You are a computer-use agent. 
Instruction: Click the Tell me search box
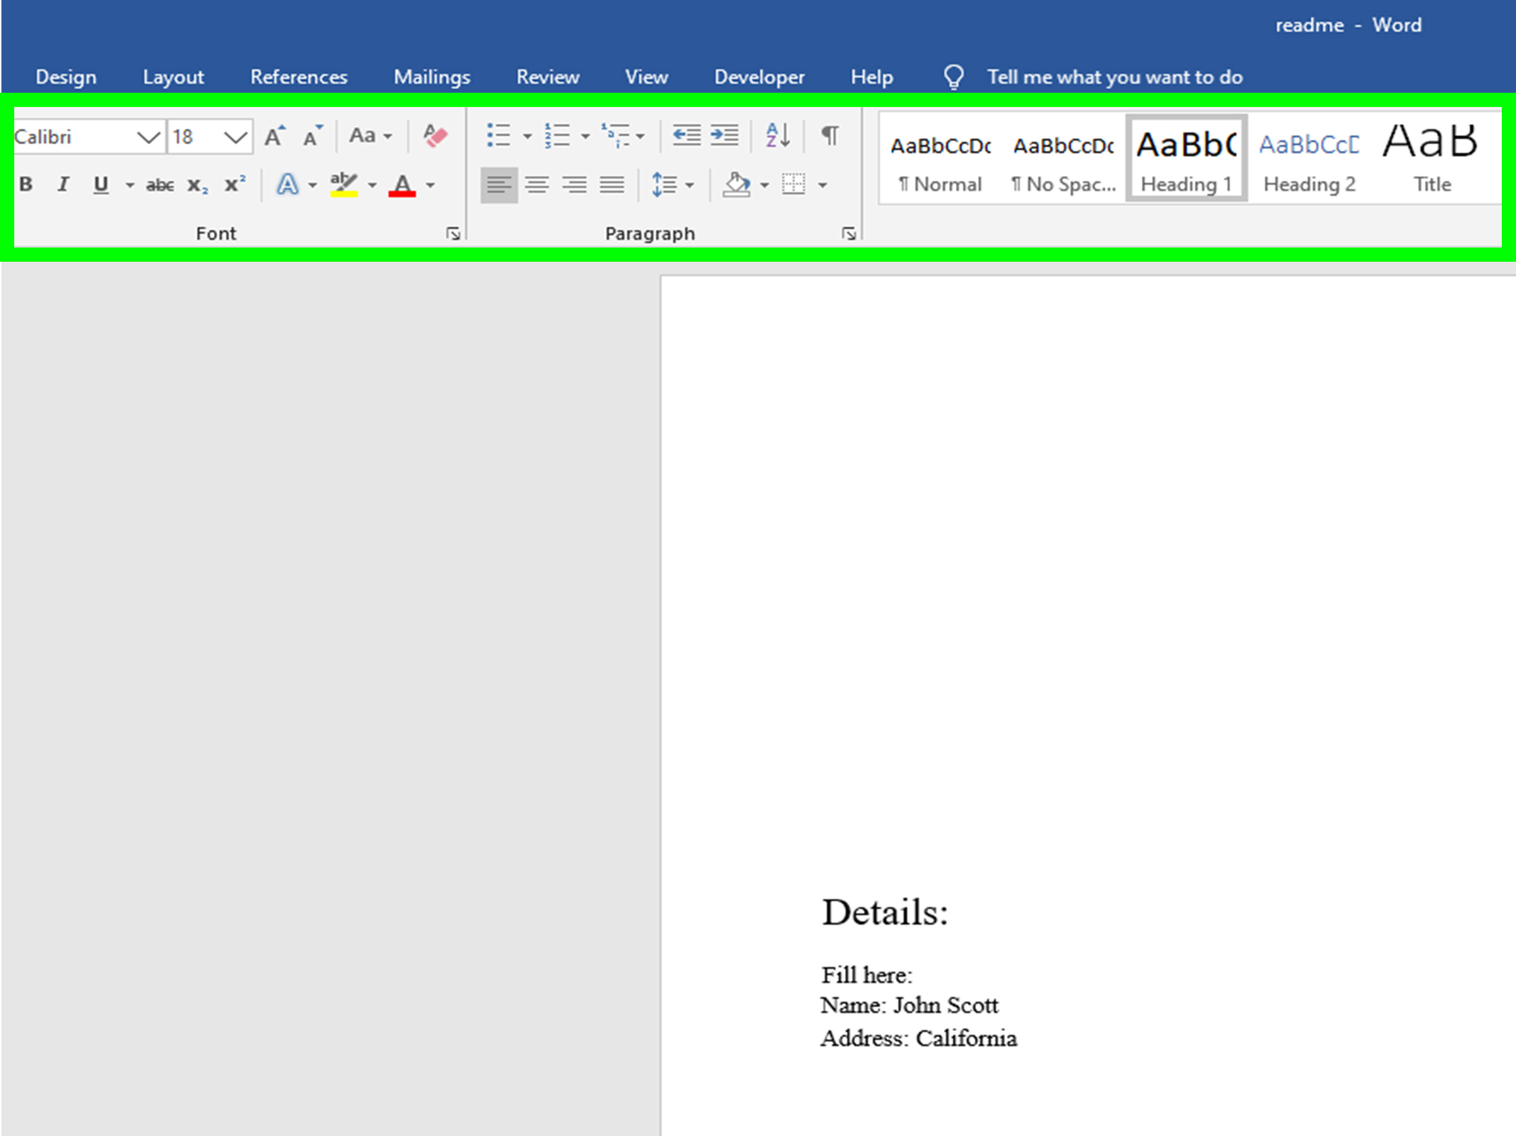point(1114,77)
